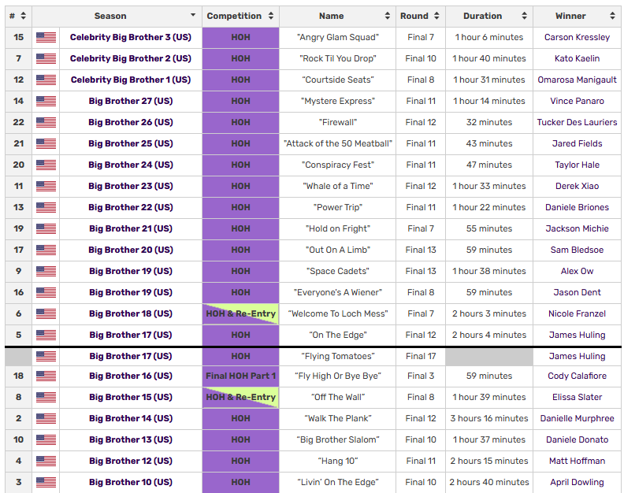Click the "Final HOH Part 1" cell
The width and height of the screenshot is (624, 493).
(240, 376)
